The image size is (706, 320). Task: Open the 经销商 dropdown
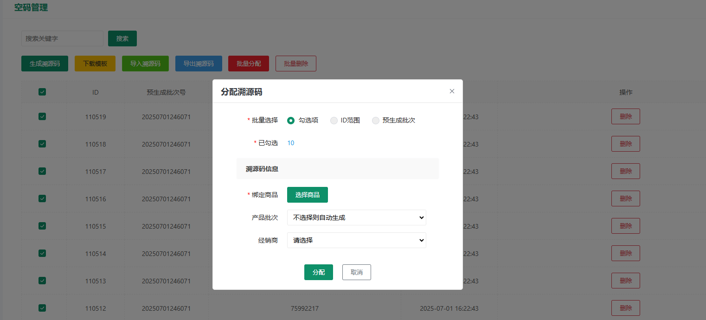coord(356,240)
